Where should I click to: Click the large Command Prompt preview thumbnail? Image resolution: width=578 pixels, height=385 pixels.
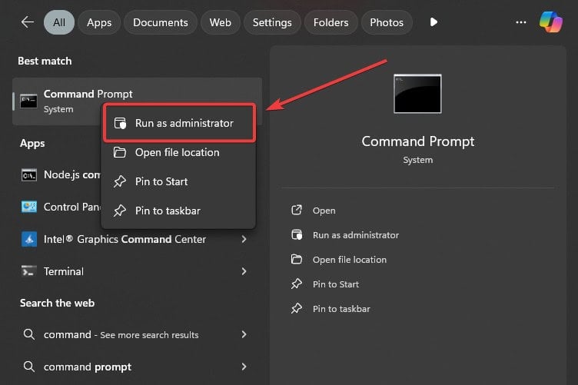(417, 94)
